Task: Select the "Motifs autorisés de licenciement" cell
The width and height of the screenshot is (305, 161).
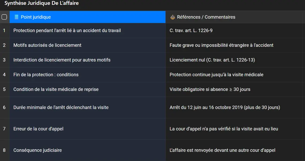Action: click(x=47, y=45)
